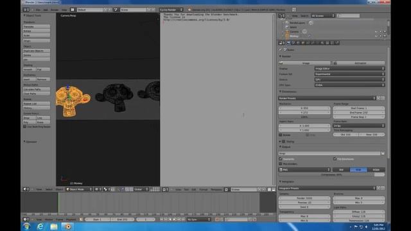Screen dimensions: 411x231
Task: Open Internet Explorer from taskbar
Action: pyautogui.click(x=40, y=227)
